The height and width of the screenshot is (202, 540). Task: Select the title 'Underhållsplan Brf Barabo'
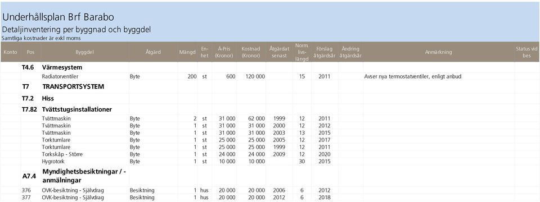[x=58, y=17]
